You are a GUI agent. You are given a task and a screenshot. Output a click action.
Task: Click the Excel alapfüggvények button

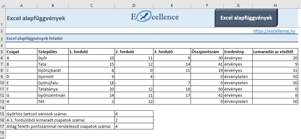click(x=246, y=18)
